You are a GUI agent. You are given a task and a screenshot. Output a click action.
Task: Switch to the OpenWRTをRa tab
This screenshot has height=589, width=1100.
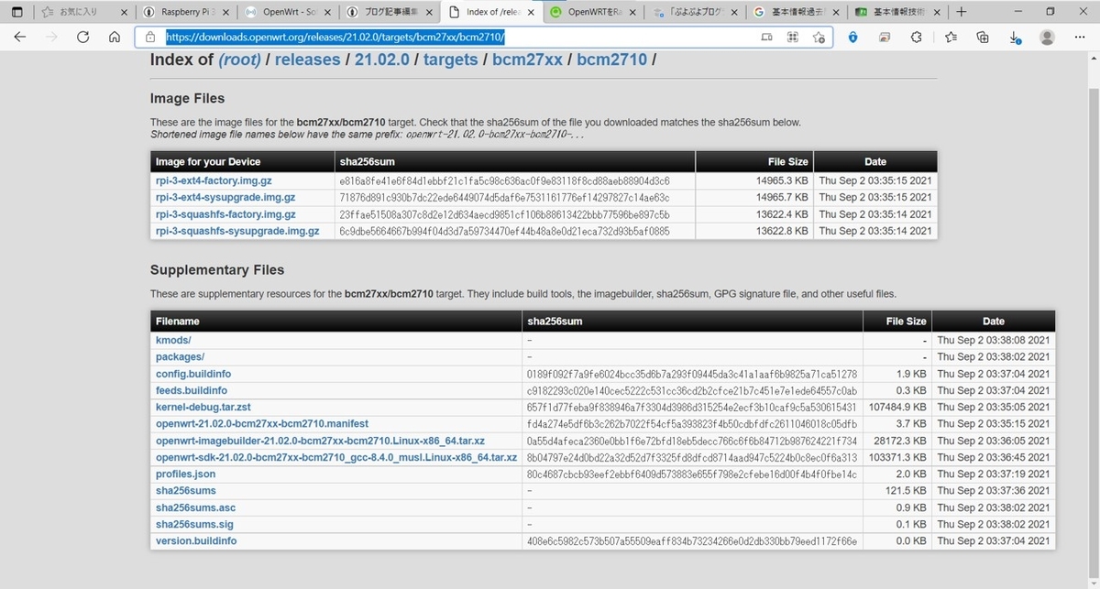(x=592, y=13)
